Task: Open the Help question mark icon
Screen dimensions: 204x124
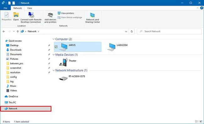Action: (x=201, y=8)
